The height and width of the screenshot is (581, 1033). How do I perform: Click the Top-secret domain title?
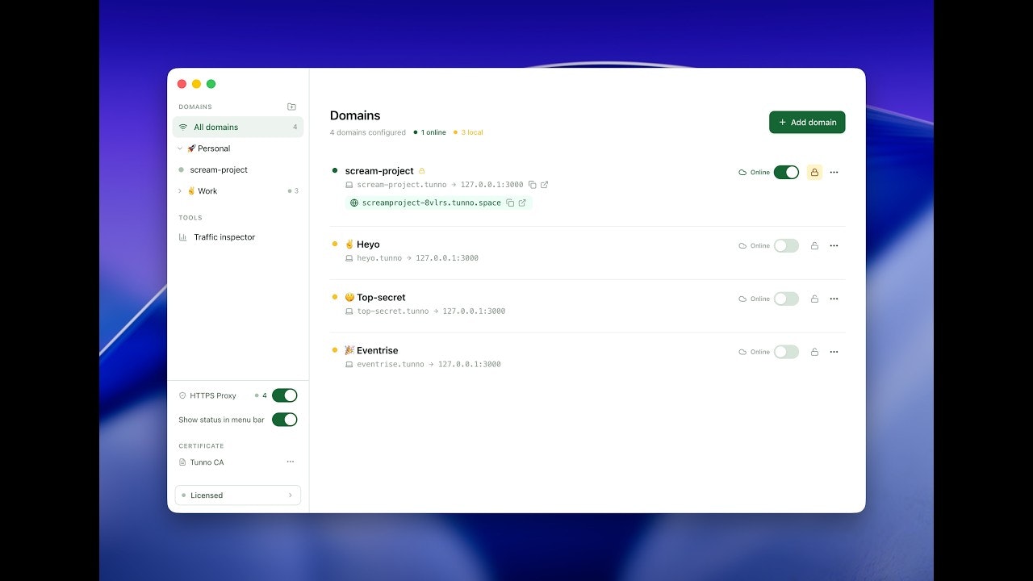tap(381, 298)
